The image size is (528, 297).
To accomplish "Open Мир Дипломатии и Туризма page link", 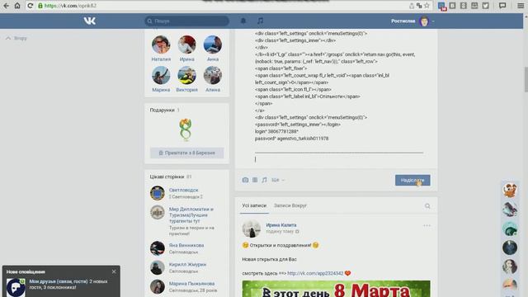I will pos(191,214).
